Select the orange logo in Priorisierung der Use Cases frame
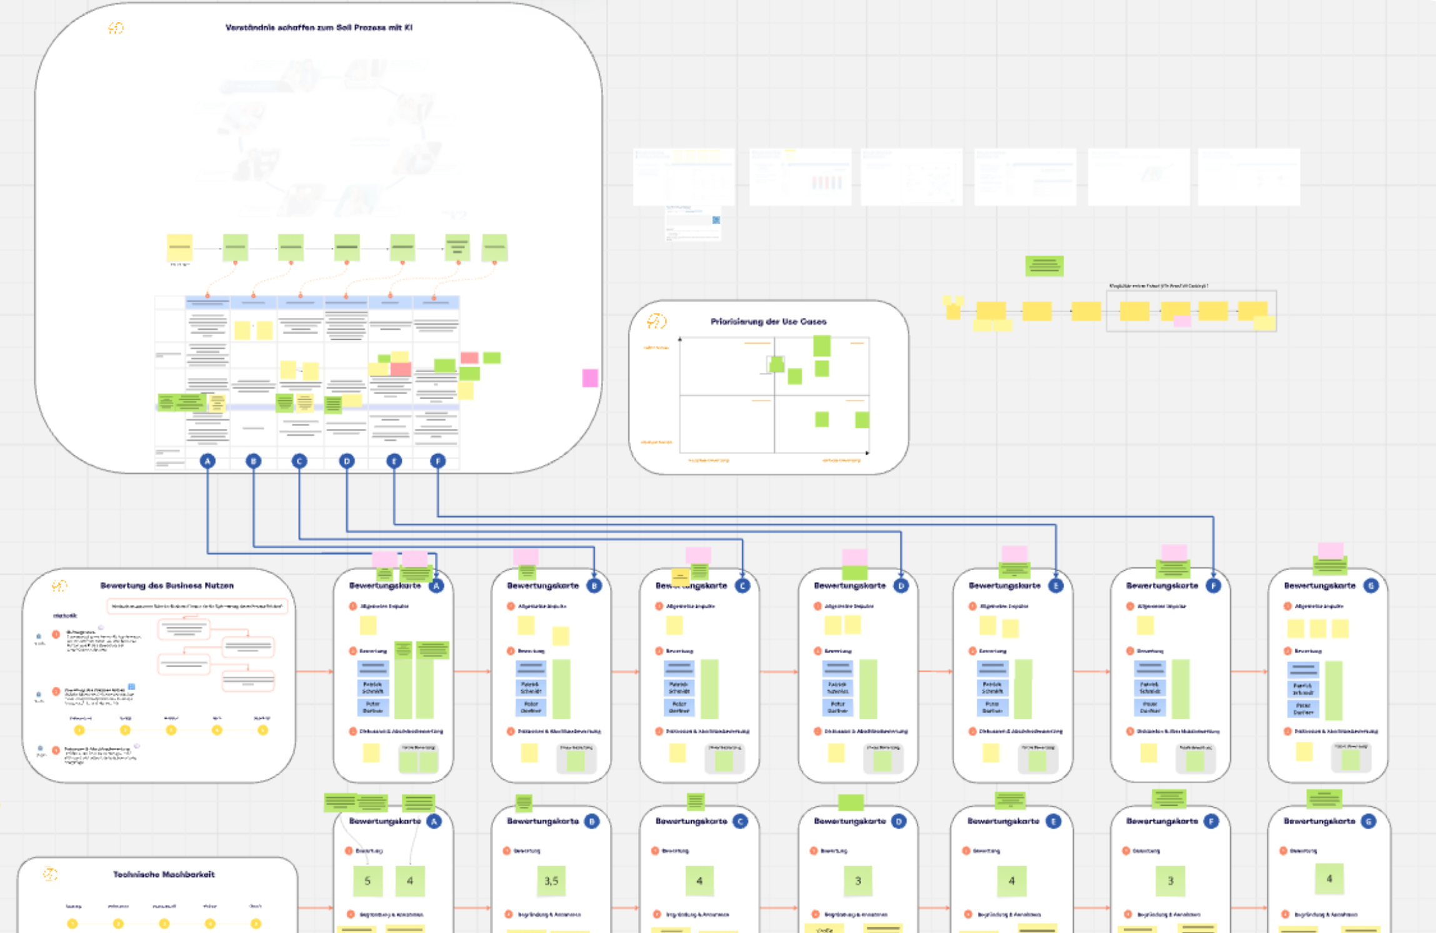This screenshot has width=1436, height=933. 656,321
